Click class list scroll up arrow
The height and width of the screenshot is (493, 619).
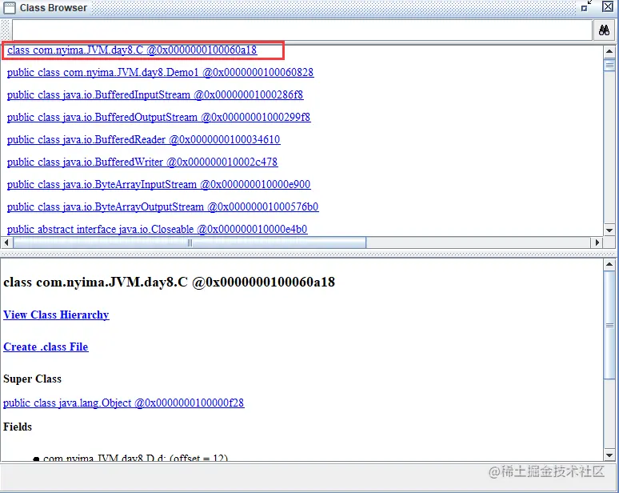(609, 51)
